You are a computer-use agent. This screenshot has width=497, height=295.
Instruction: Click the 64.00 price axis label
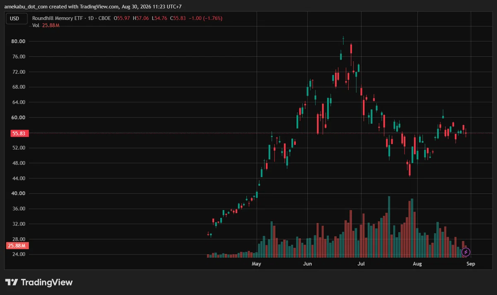(x=19, y=102)
